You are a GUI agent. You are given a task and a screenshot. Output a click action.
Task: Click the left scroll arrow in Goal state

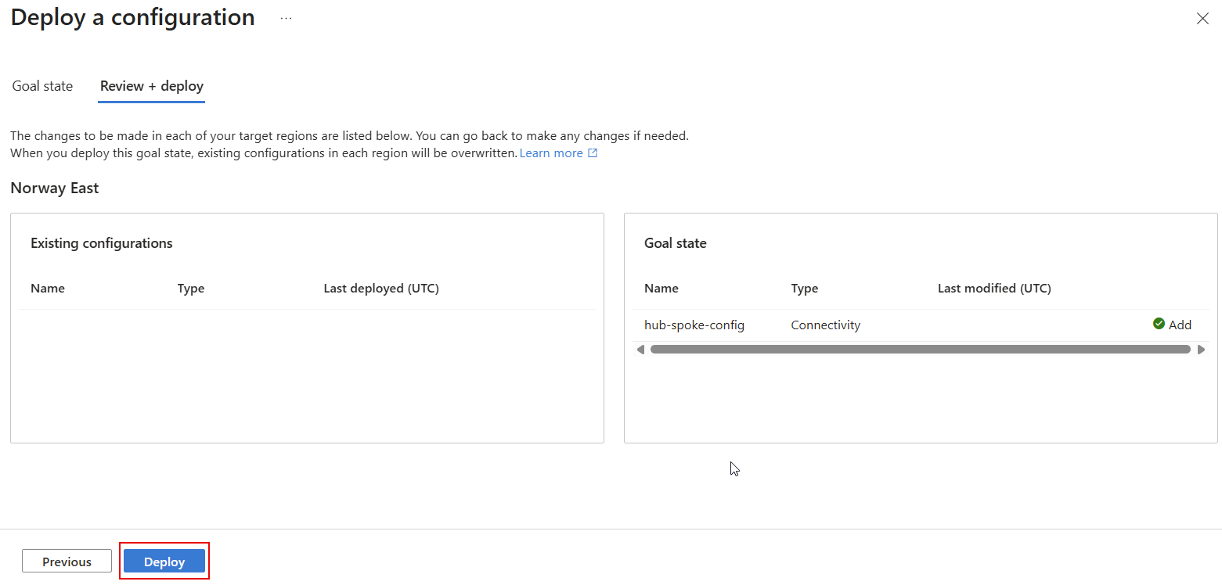[640, 349]
